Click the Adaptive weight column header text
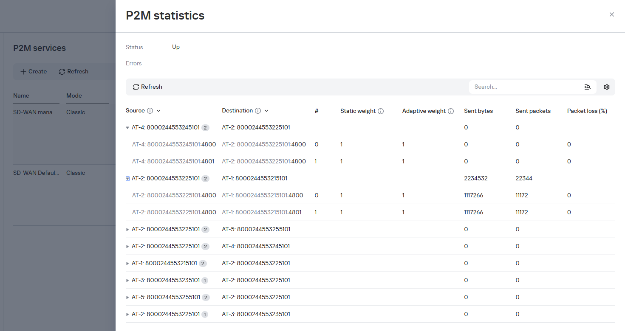This screenshot has width=625, height=331. coord(424,111)
